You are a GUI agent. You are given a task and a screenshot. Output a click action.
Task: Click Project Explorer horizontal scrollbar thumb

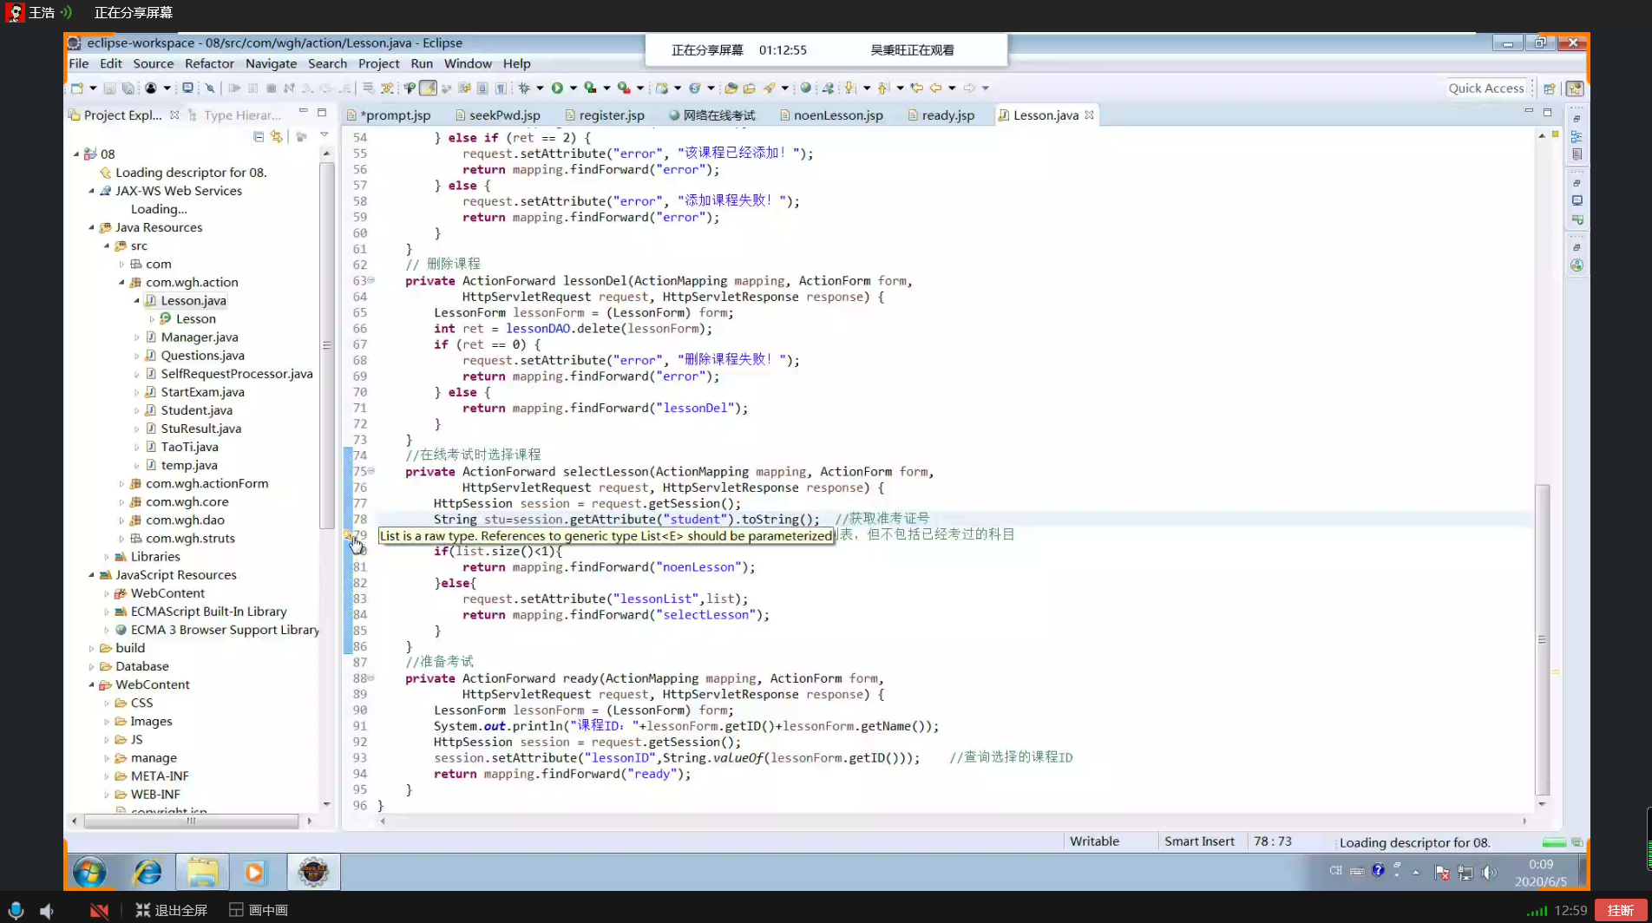(x=191, y=821)
